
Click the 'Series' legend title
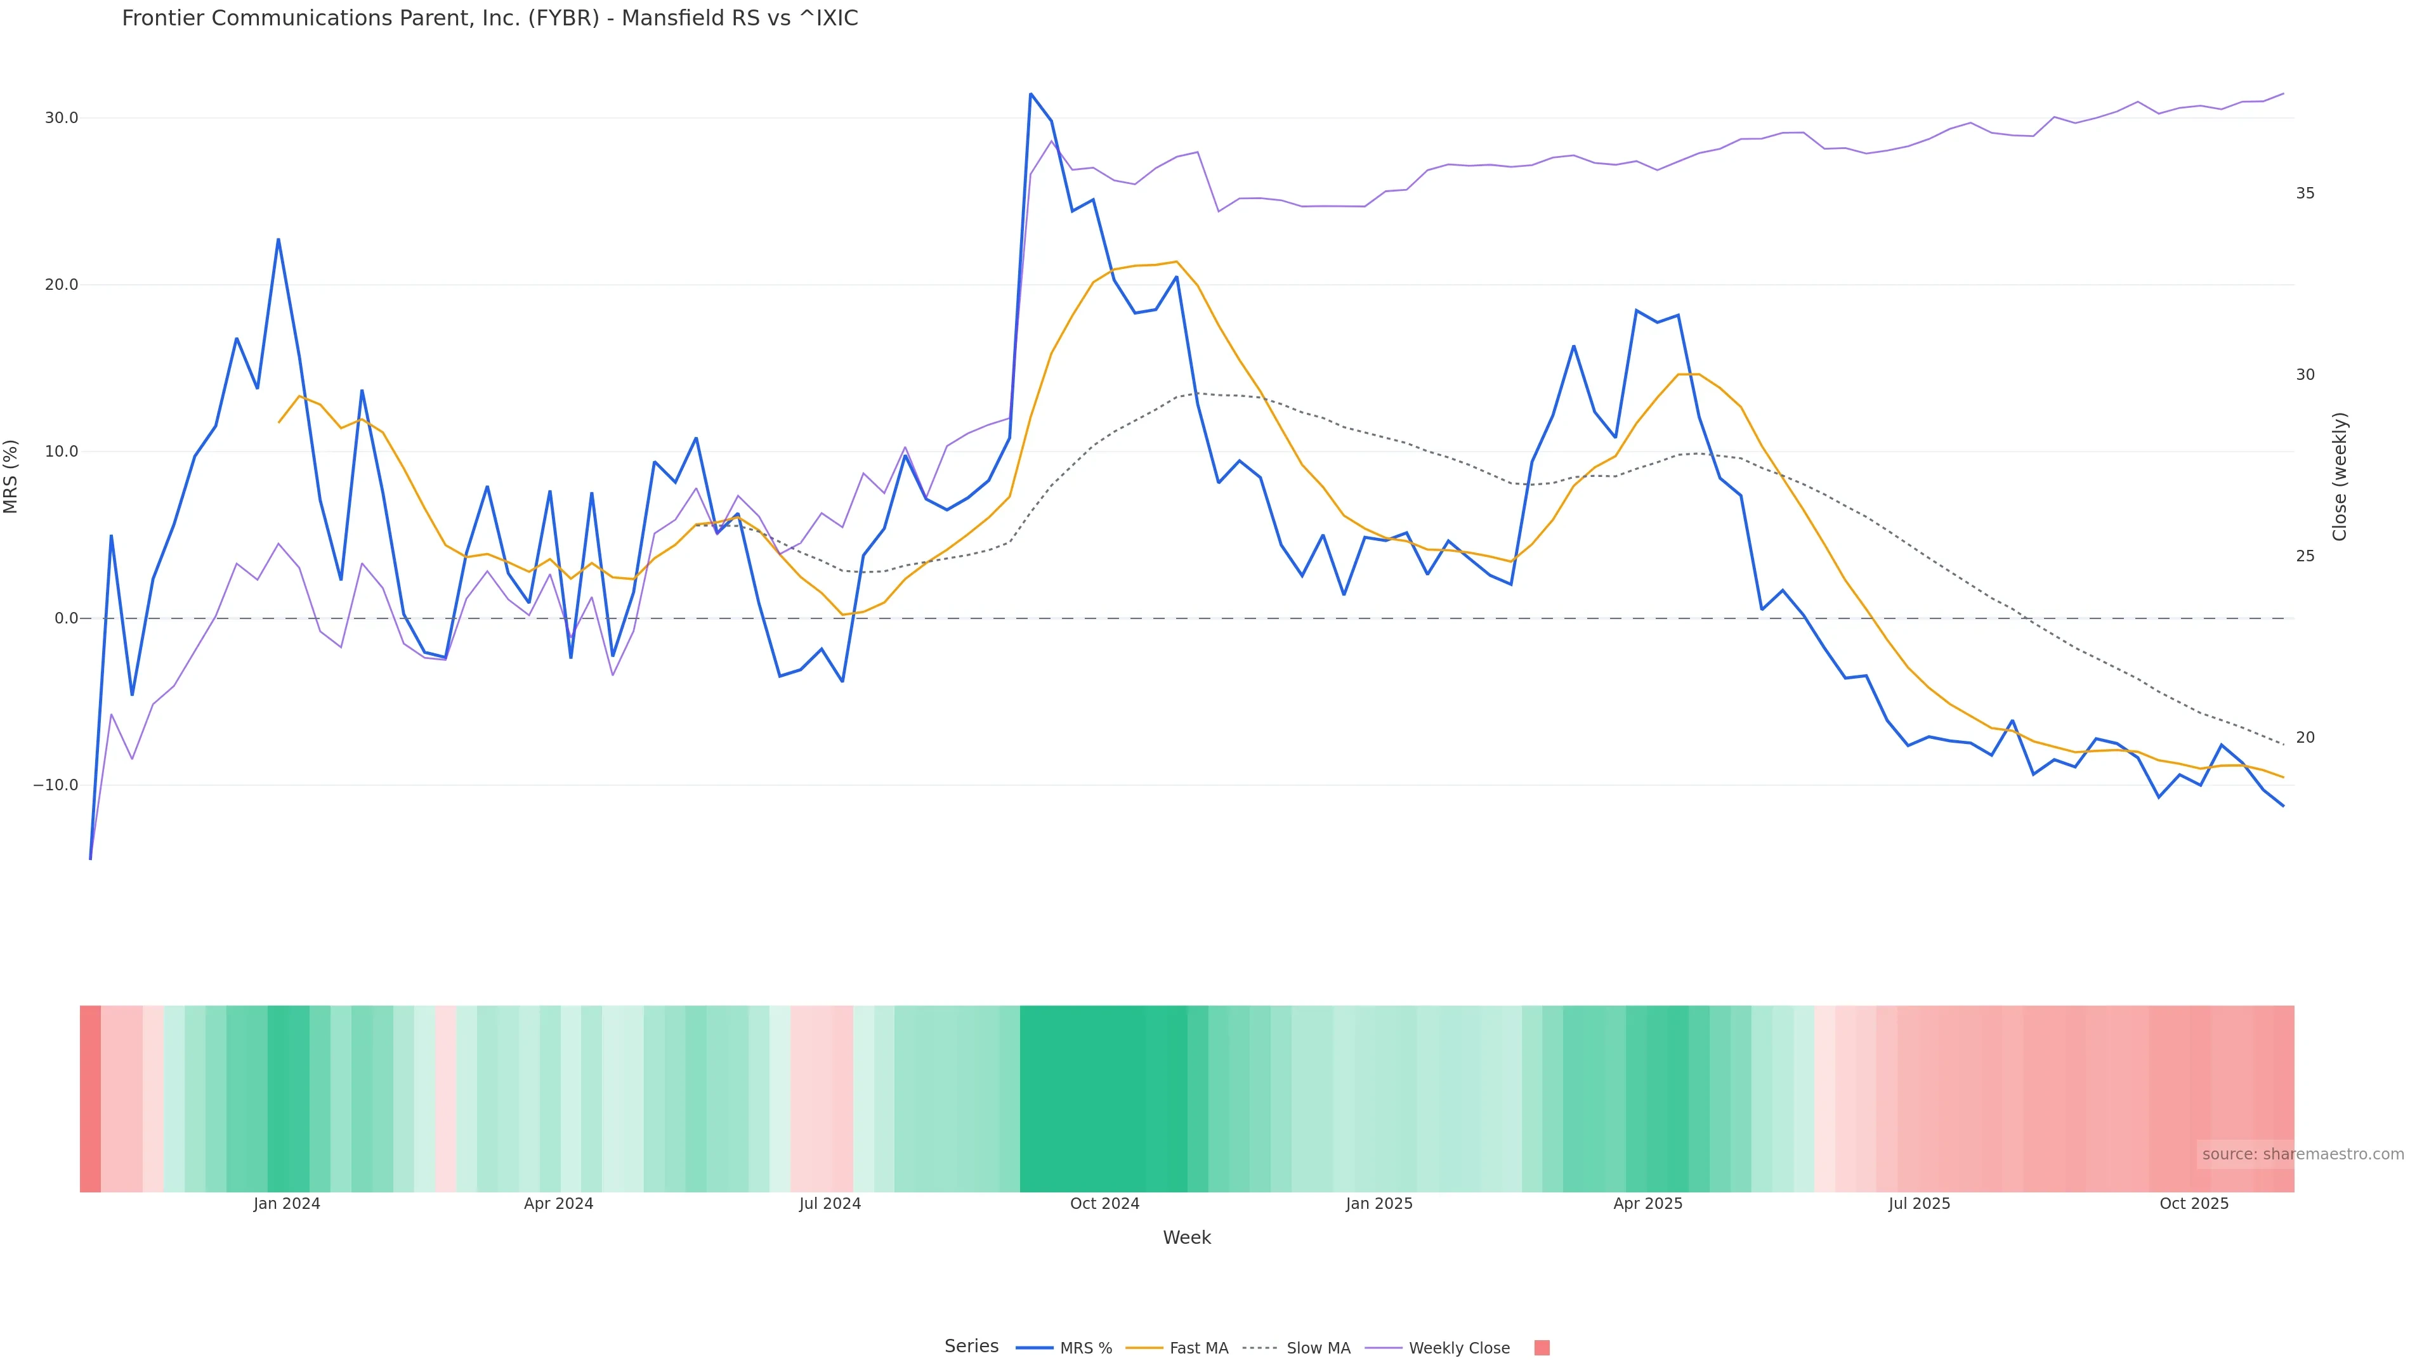tap(971, 1347)
